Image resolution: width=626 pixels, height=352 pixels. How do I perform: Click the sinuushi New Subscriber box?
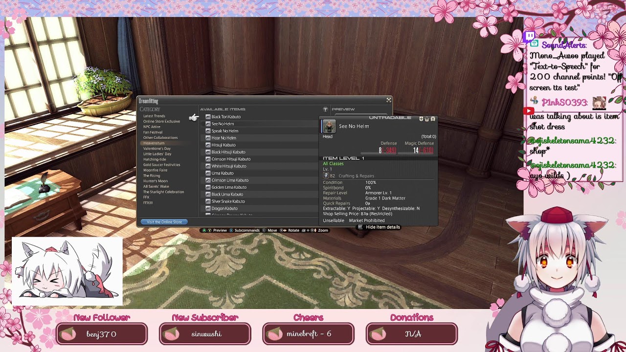pos(205,334)
